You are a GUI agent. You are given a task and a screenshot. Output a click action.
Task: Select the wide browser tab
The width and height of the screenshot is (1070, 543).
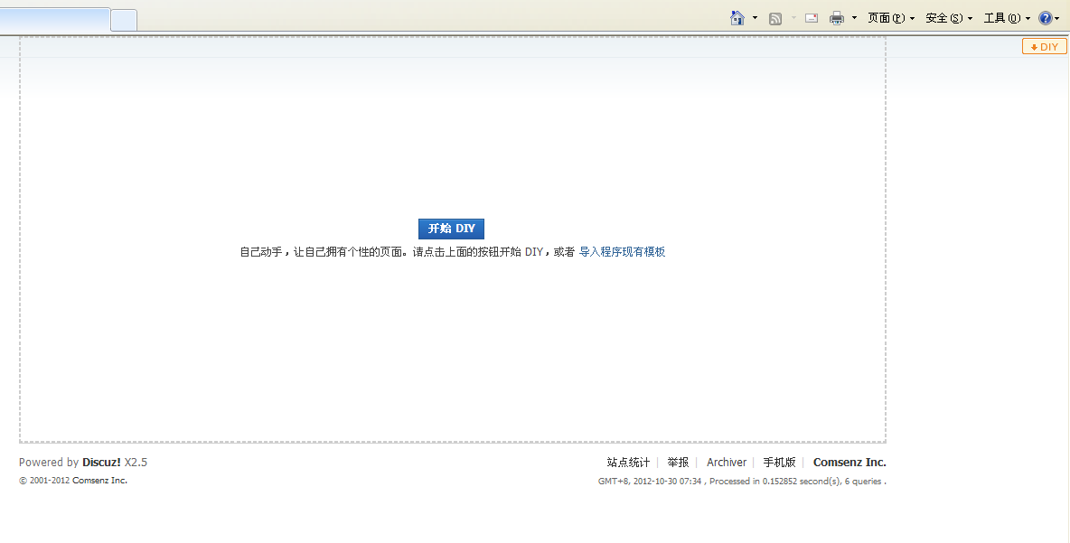click(54, 20)
